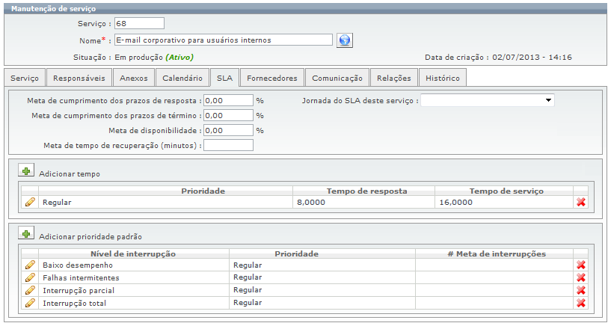
Task: Click the Falhas intermitentes cell
Action: 134,277
